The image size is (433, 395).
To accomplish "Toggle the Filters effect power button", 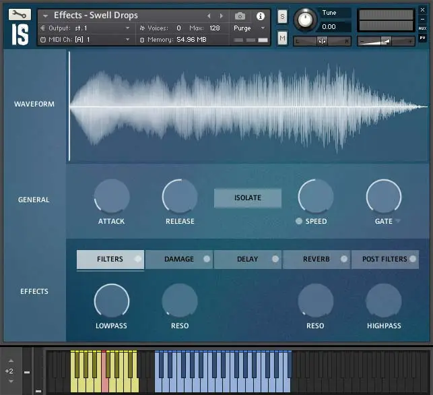I will point(137,259).
